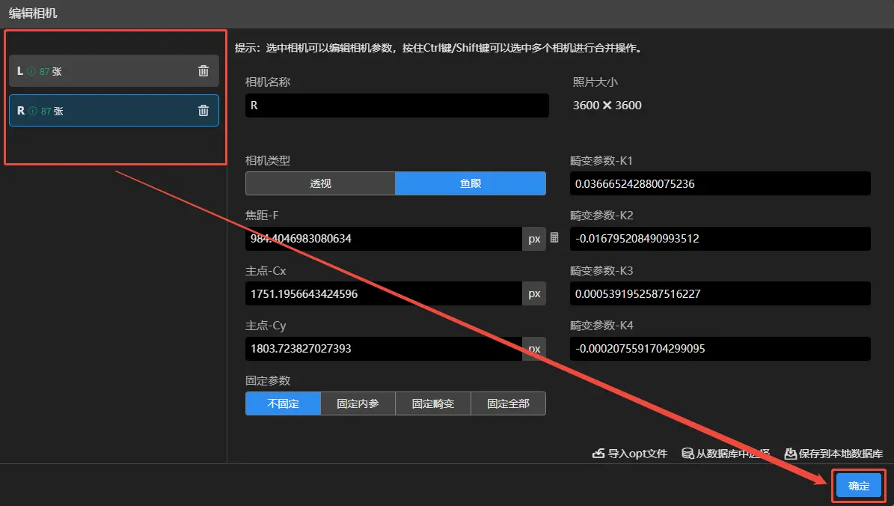Delete camera L with its trash icon
894x506 pixels.
click(203, 71)
